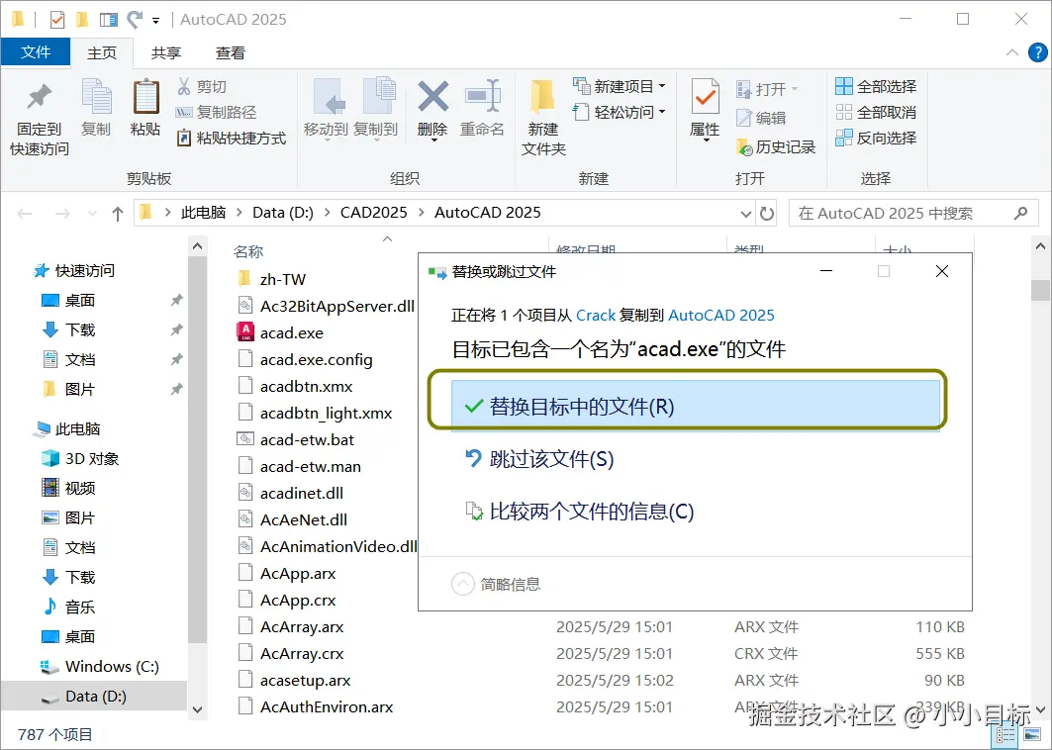Expand the address bar history dropdown
Screen dimensions: 1052x750
point(745,214)
